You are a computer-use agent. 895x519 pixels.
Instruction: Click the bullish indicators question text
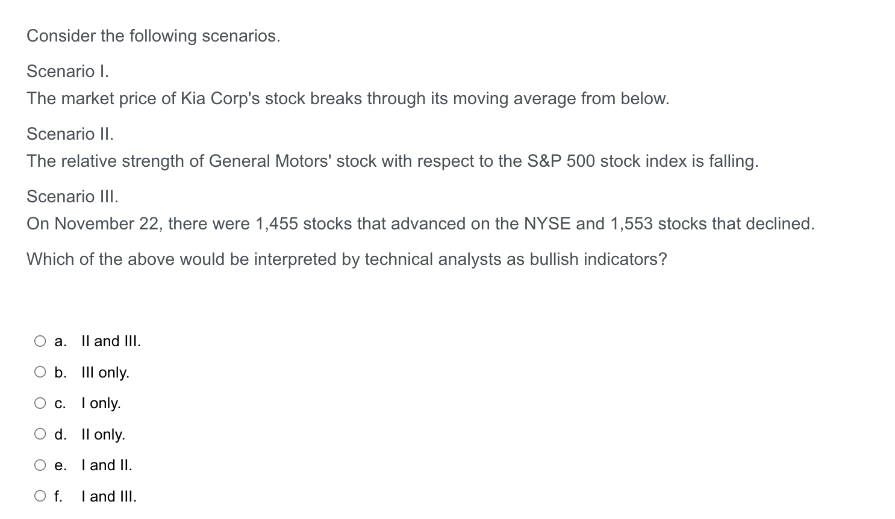[x=346, y=259]
